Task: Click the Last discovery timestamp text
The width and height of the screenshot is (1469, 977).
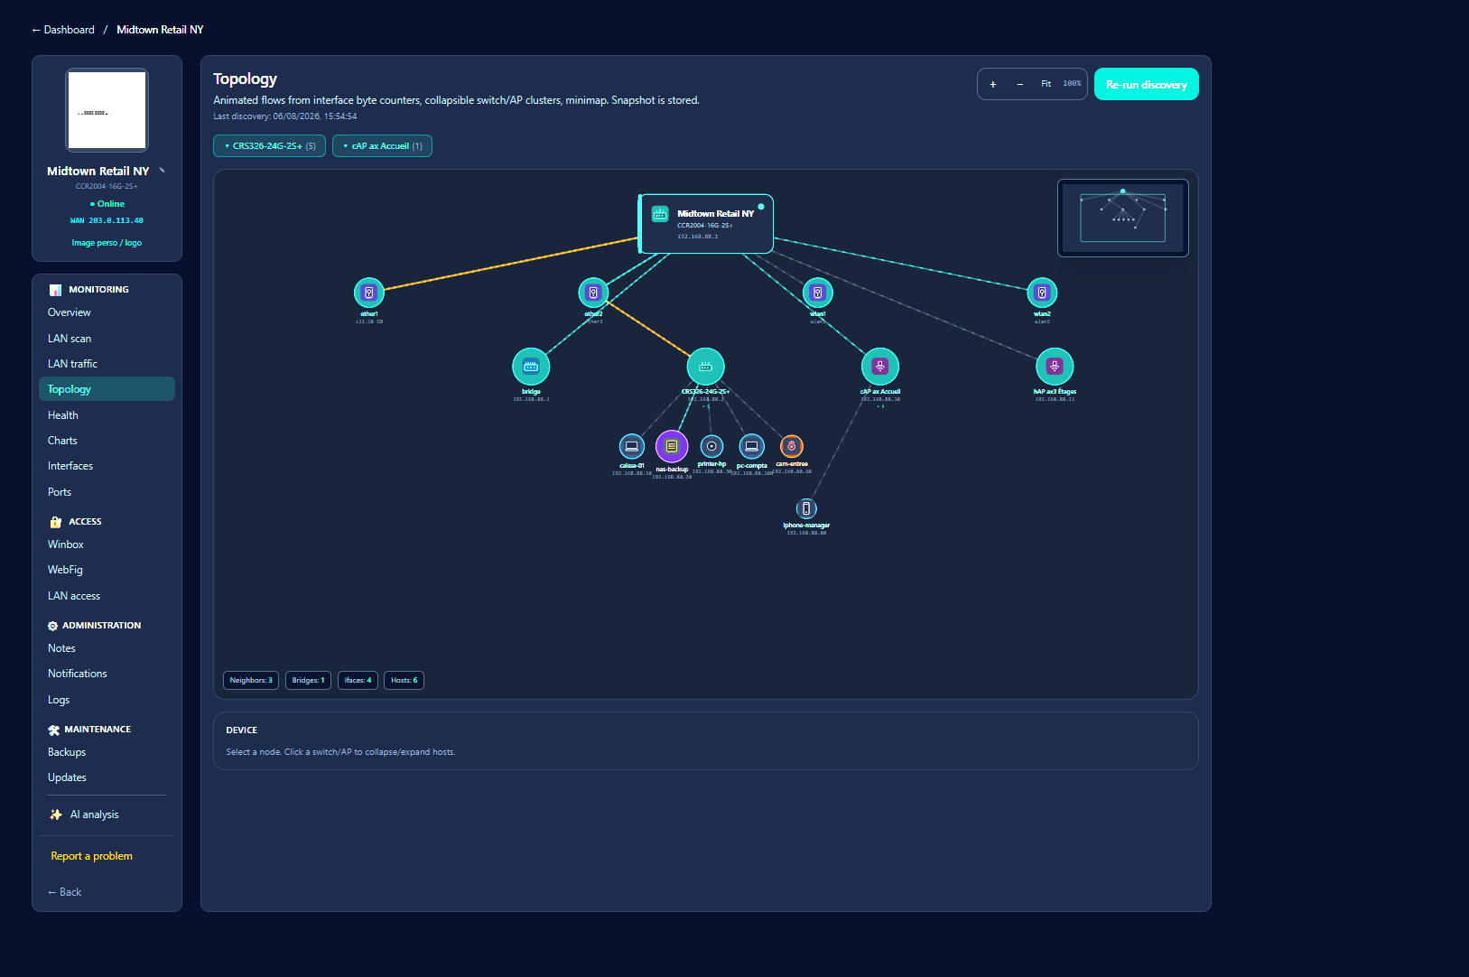Action: coord(285,116)
